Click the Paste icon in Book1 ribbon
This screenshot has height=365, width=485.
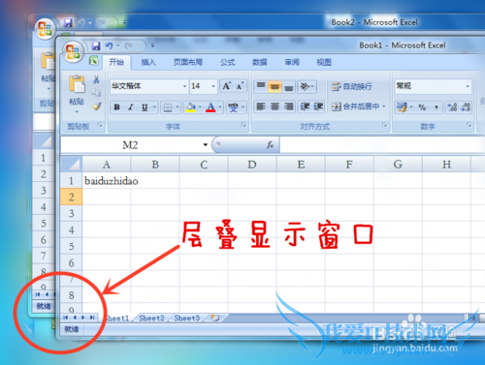(77, 84)
